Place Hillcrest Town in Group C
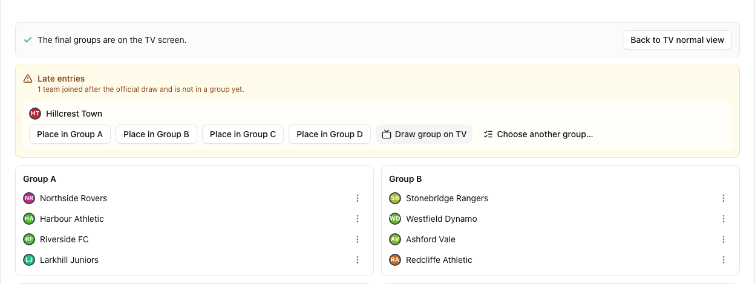This screenshot has width=755, height=284. tap(243, 134)
